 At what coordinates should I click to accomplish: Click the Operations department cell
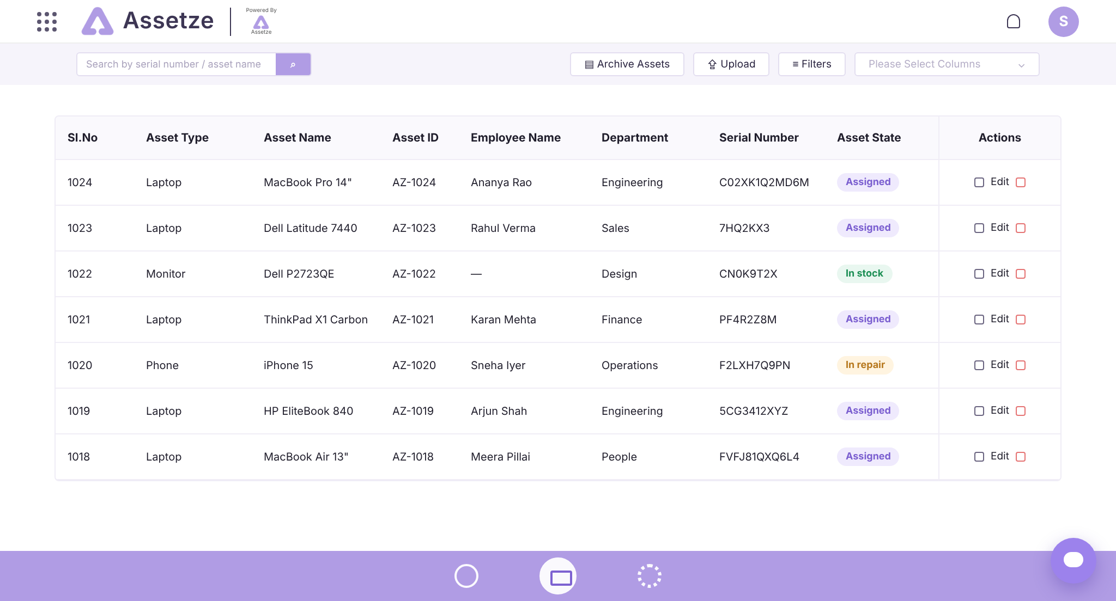[x=629, y=365]
